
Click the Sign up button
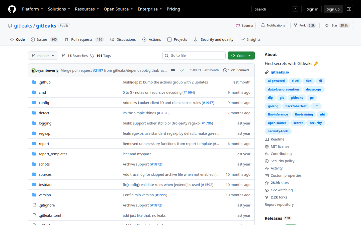coord(333,9)
